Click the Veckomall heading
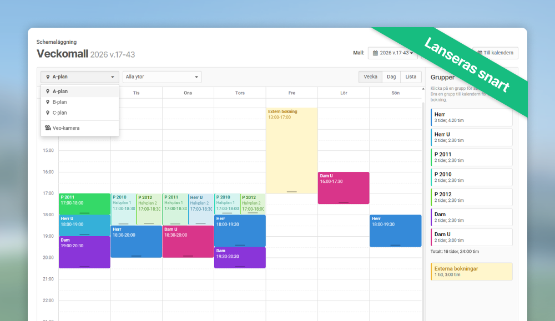Screen dimensions: 555x321 (62, 54)
